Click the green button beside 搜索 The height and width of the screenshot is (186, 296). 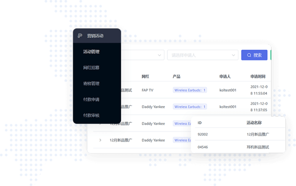[x=271, y=55]
